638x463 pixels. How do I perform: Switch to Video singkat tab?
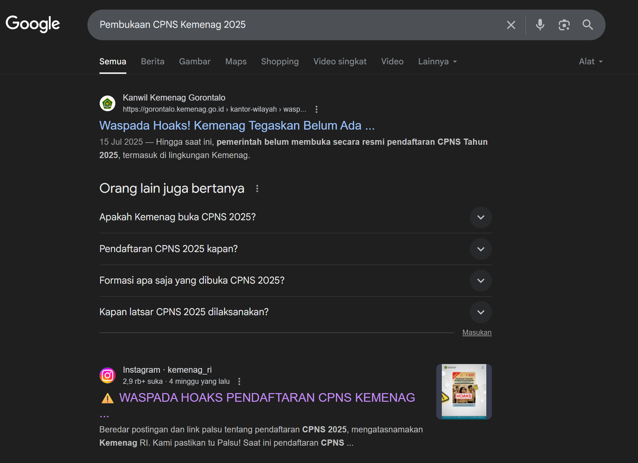click(340, 62)
